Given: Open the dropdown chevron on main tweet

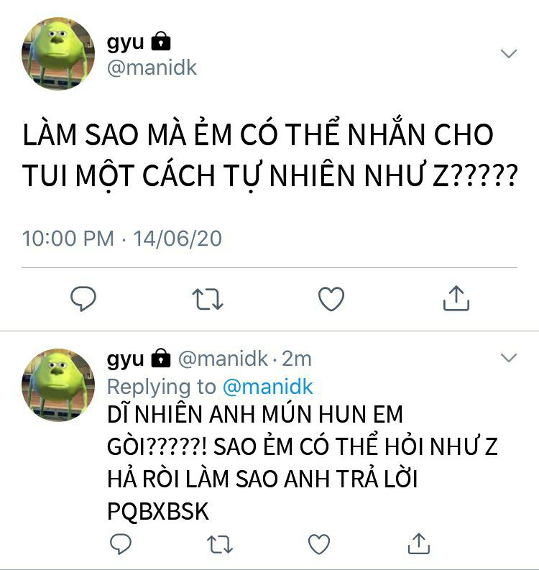Looking at the screenshot, I should coord(509,53).
